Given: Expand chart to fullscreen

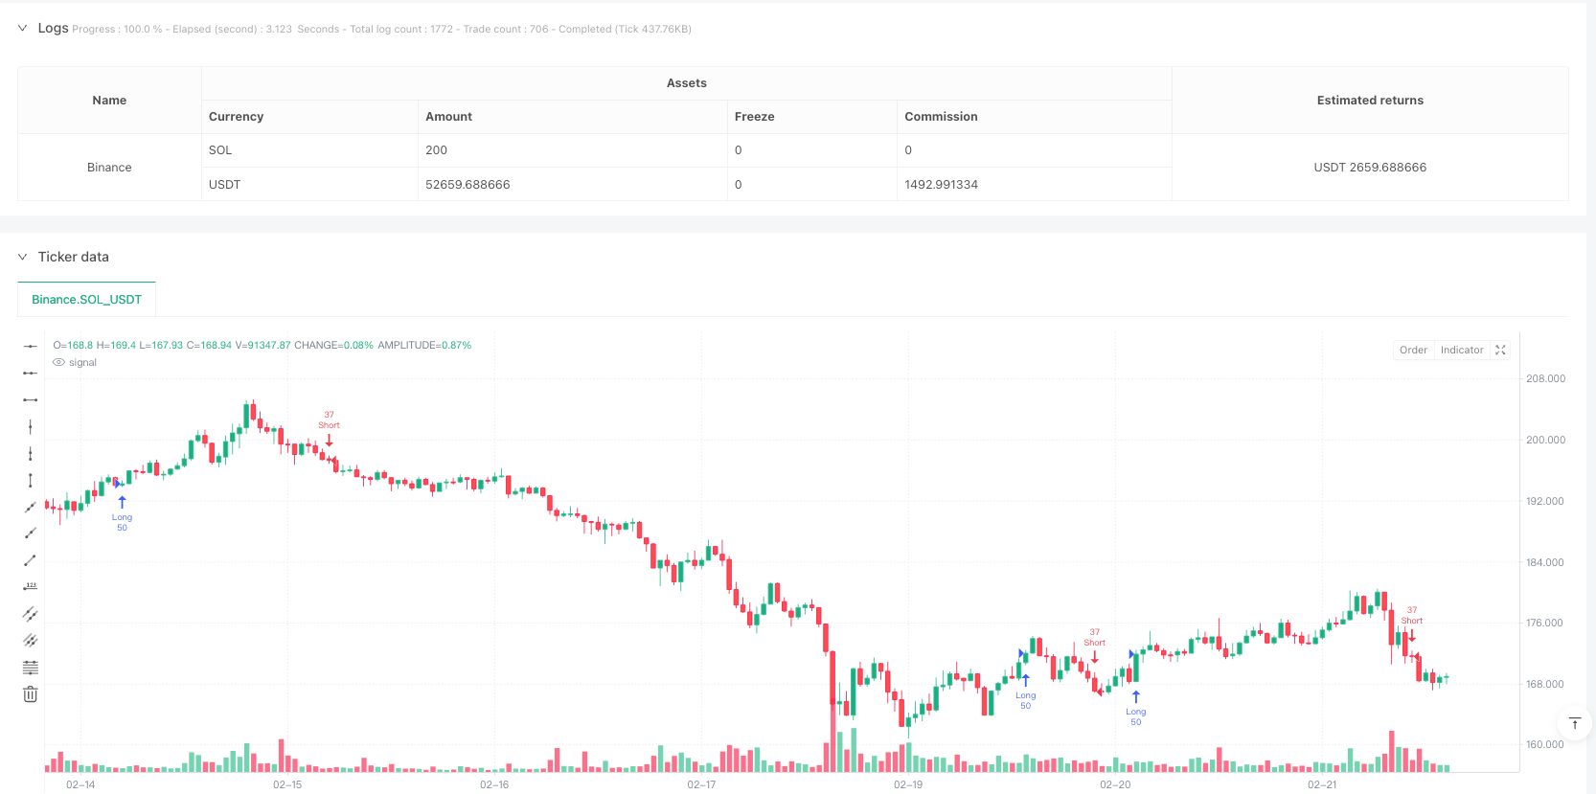Looking at the screenshot, I should tap(1500, 350).
